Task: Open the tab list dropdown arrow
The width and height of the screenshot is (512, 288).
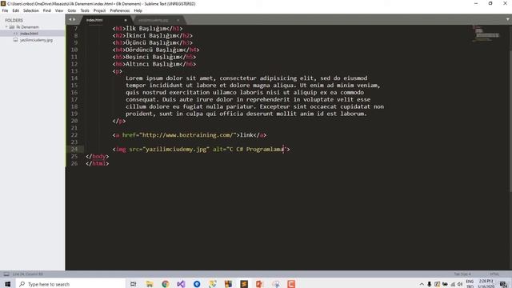Action: (x=507, y=19)
